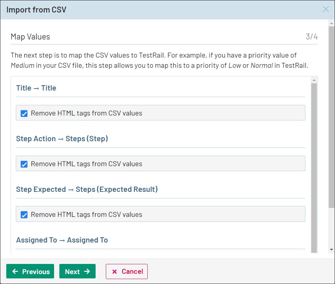
Task: Click the Step Expected → Steps (Expected Result) heading
Action: 87,190
